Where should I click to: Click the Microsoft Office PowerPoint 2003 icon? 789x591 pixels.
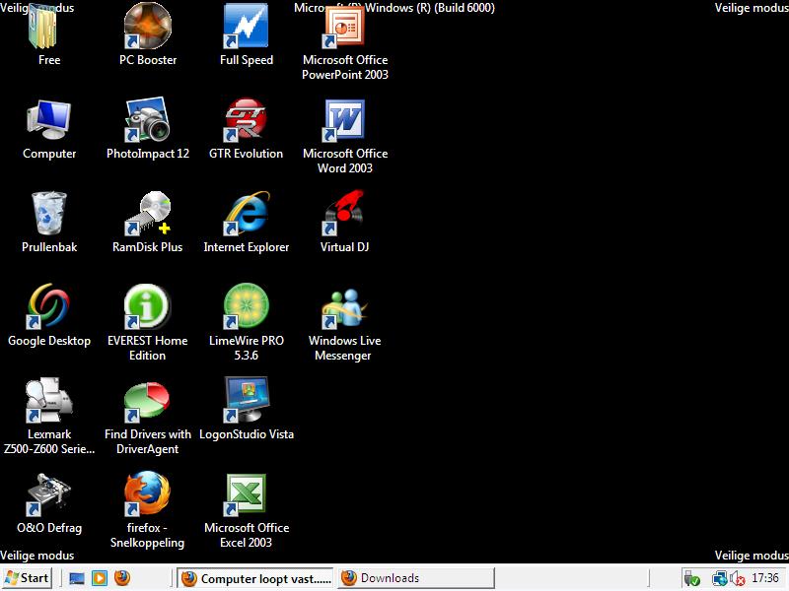point(344,27)
